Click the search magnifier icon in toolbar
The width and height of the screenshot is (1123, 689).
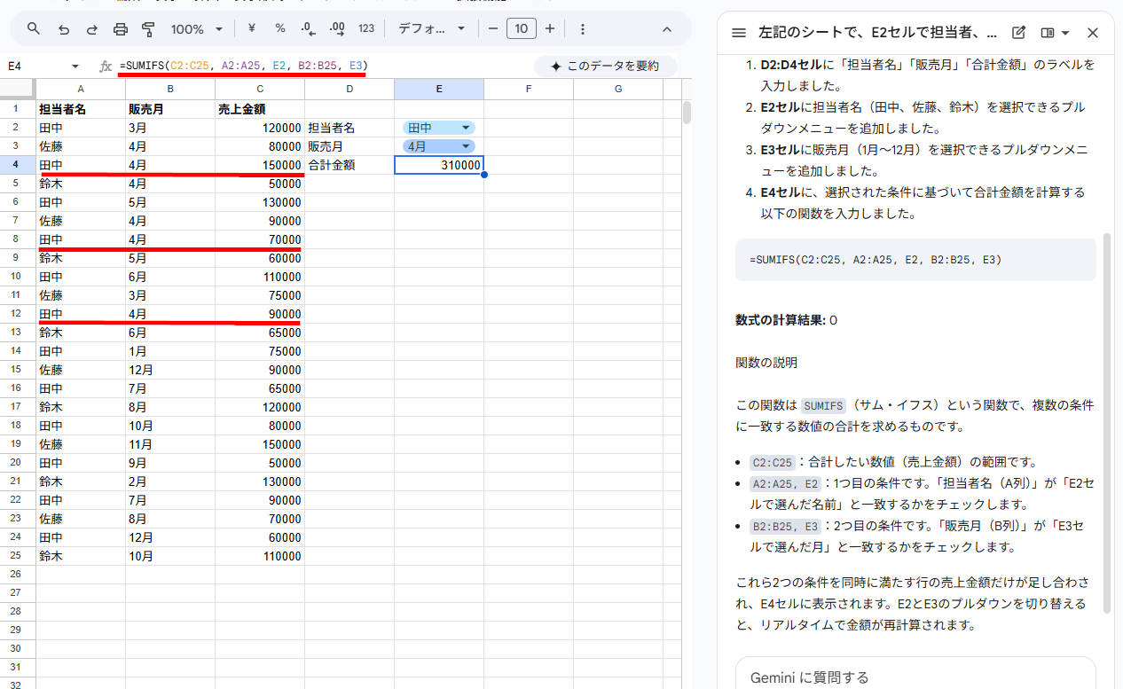click(x=34, y=29)
